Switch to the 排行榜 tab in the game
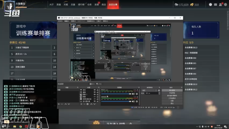The width and height of the screenshot is (229, 129). pyautogui.click(x=81, y=5)
